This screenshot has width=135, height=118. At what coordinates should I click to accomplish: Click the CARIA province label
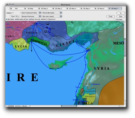point(10,36)
